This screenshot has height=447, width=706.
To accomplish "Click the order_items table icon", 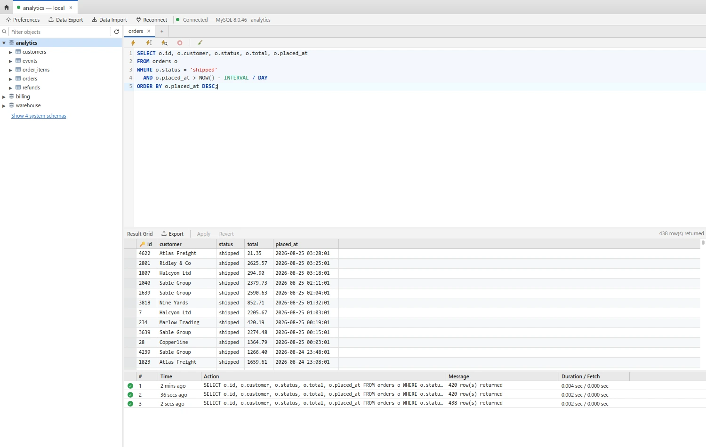I will [18, 70].
